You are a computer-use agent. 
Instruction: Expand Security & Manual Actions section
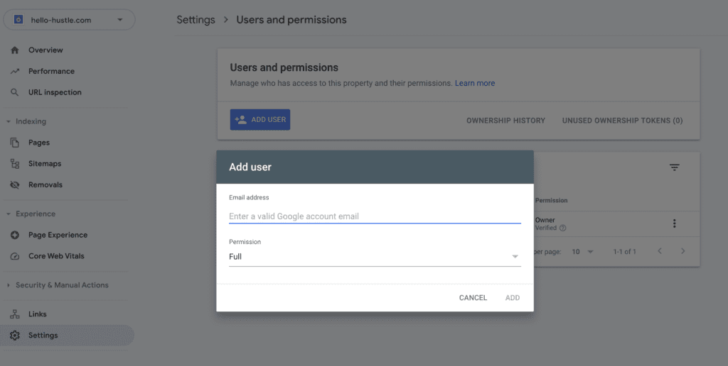(9, 285)
